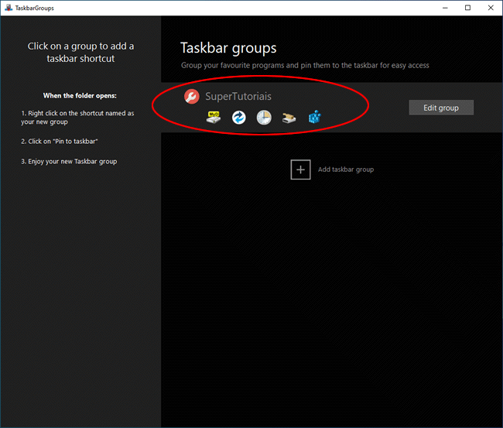
Task: Close the TaskbarGroups window
Action: [x=490, y=8]
